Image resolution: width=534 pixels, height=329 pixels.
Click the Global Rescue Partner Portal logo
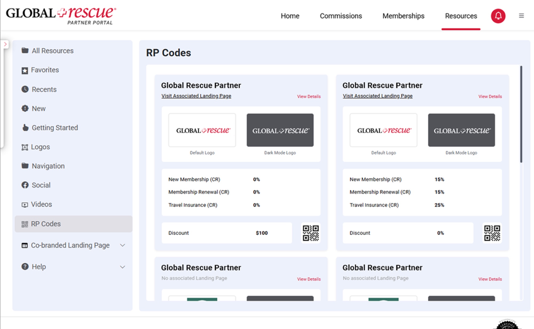click(x=61, y=16)
